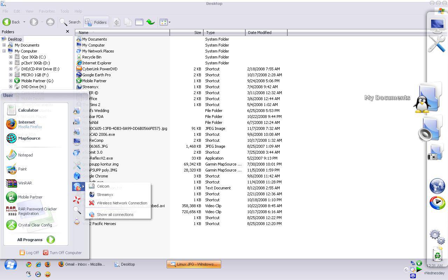Screen dimensions: 448x280
Task: Open the penguin My Documents start-menu icon
Action: [77, 111]
